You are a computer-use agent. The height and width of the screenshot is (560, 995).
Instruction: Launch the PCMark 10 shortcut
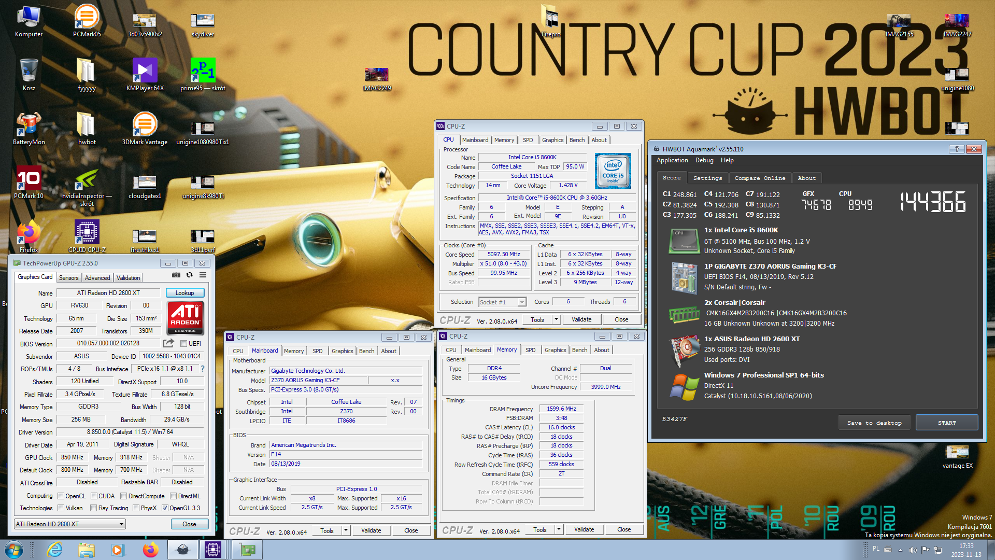tap(29, 183)
